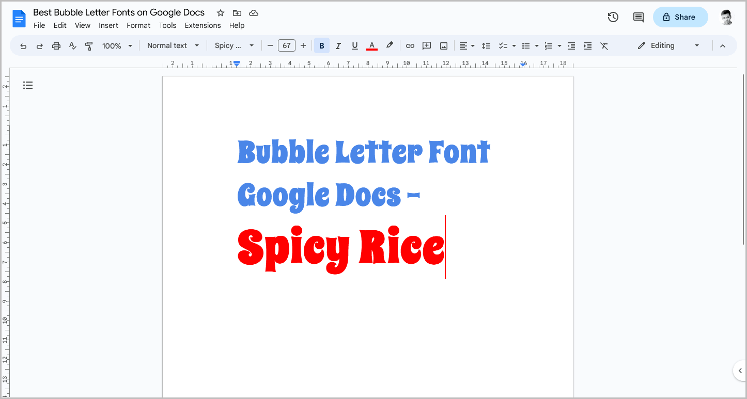Image resolution: width=747 pixels, height=399 pixels.
Task: Open the Extensions menu
Action: (203, 25)
